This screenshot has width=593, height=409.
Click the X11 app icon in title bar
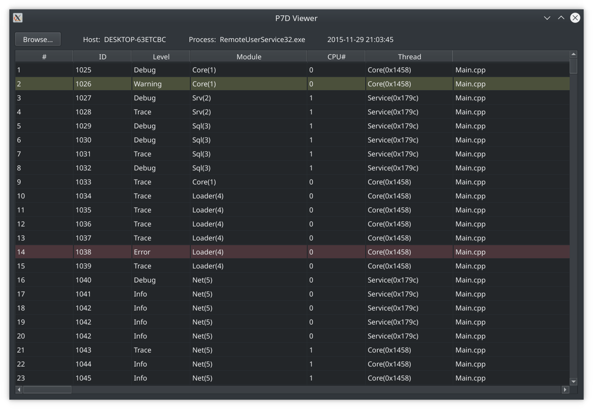tap(18, 18)
